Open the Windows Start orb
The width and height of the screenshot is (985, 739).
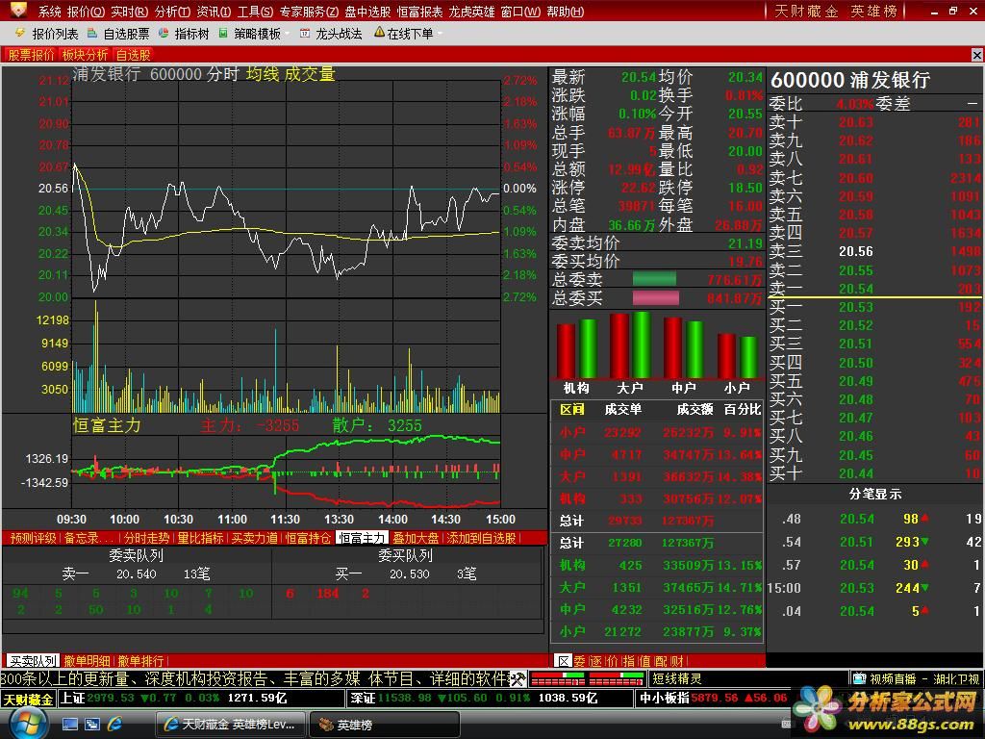pos(27,725)
